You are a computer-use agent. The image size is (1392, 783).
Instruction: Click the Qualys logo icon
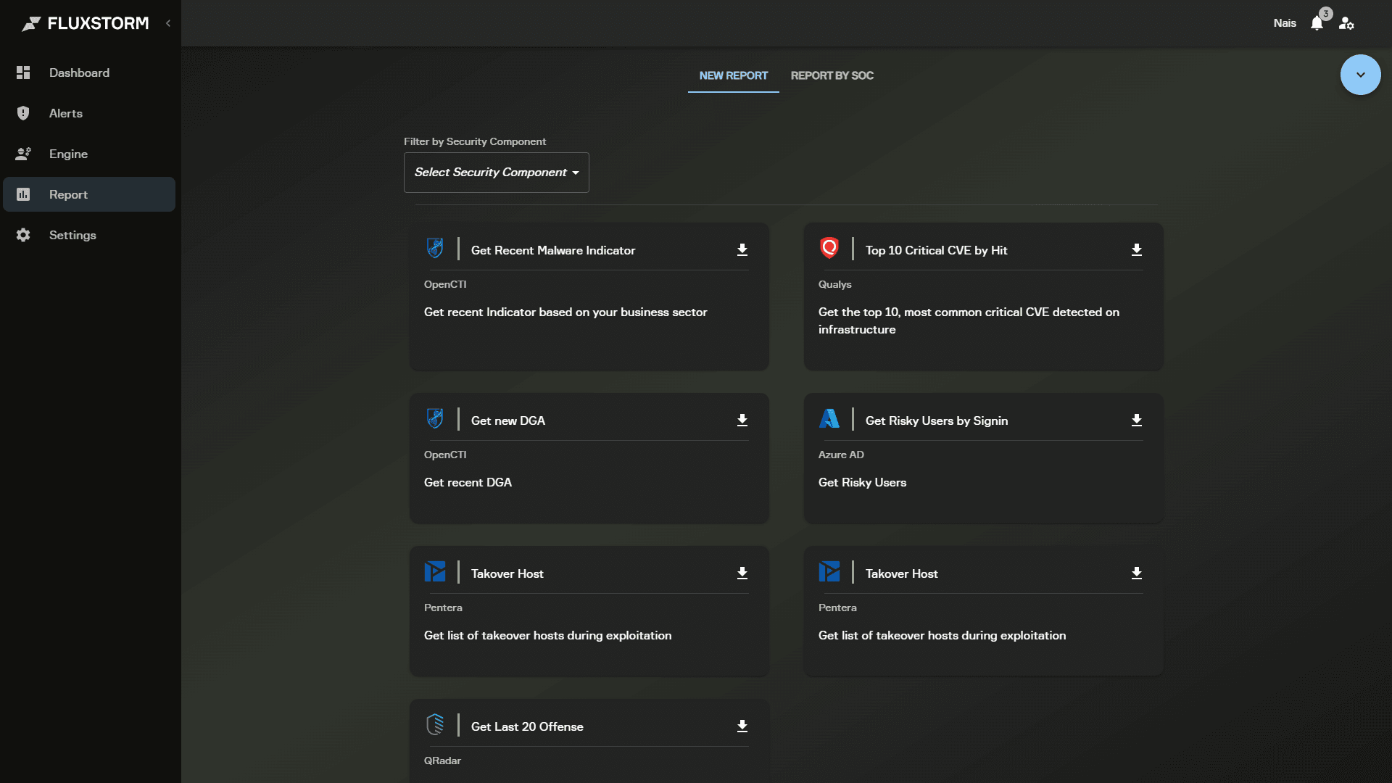(829, 248)
